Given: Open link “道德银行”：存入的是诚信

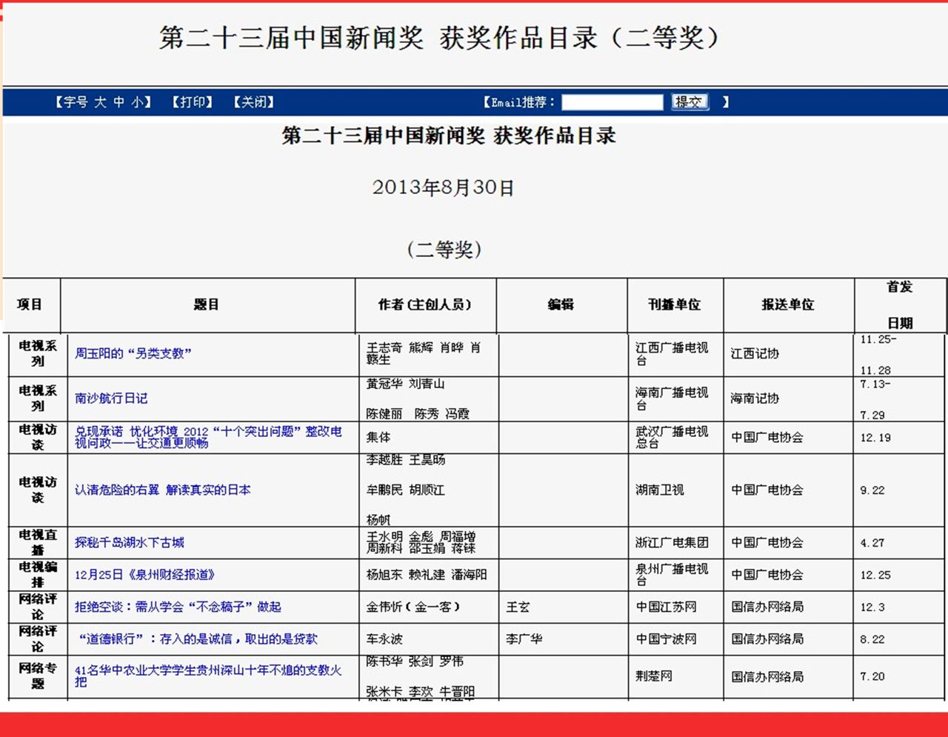Looking at the screenshot, I should (x=198, y=638).
